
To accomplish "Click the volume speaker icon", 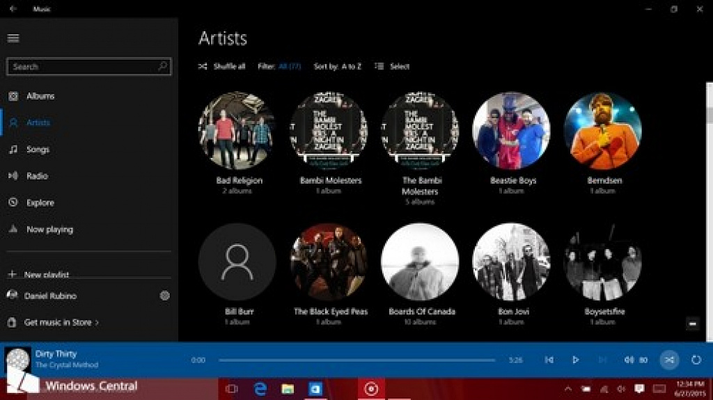I will click(x=629, y=360).
